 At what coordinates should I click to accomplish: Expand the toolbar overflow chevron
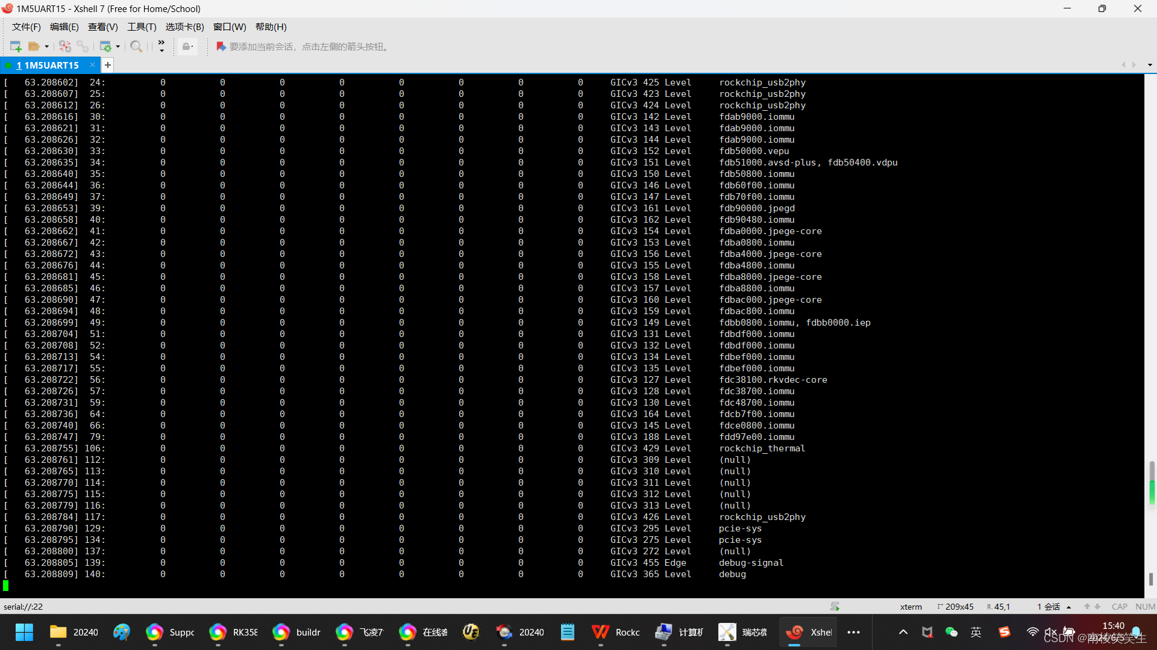[x=161, y=46]
